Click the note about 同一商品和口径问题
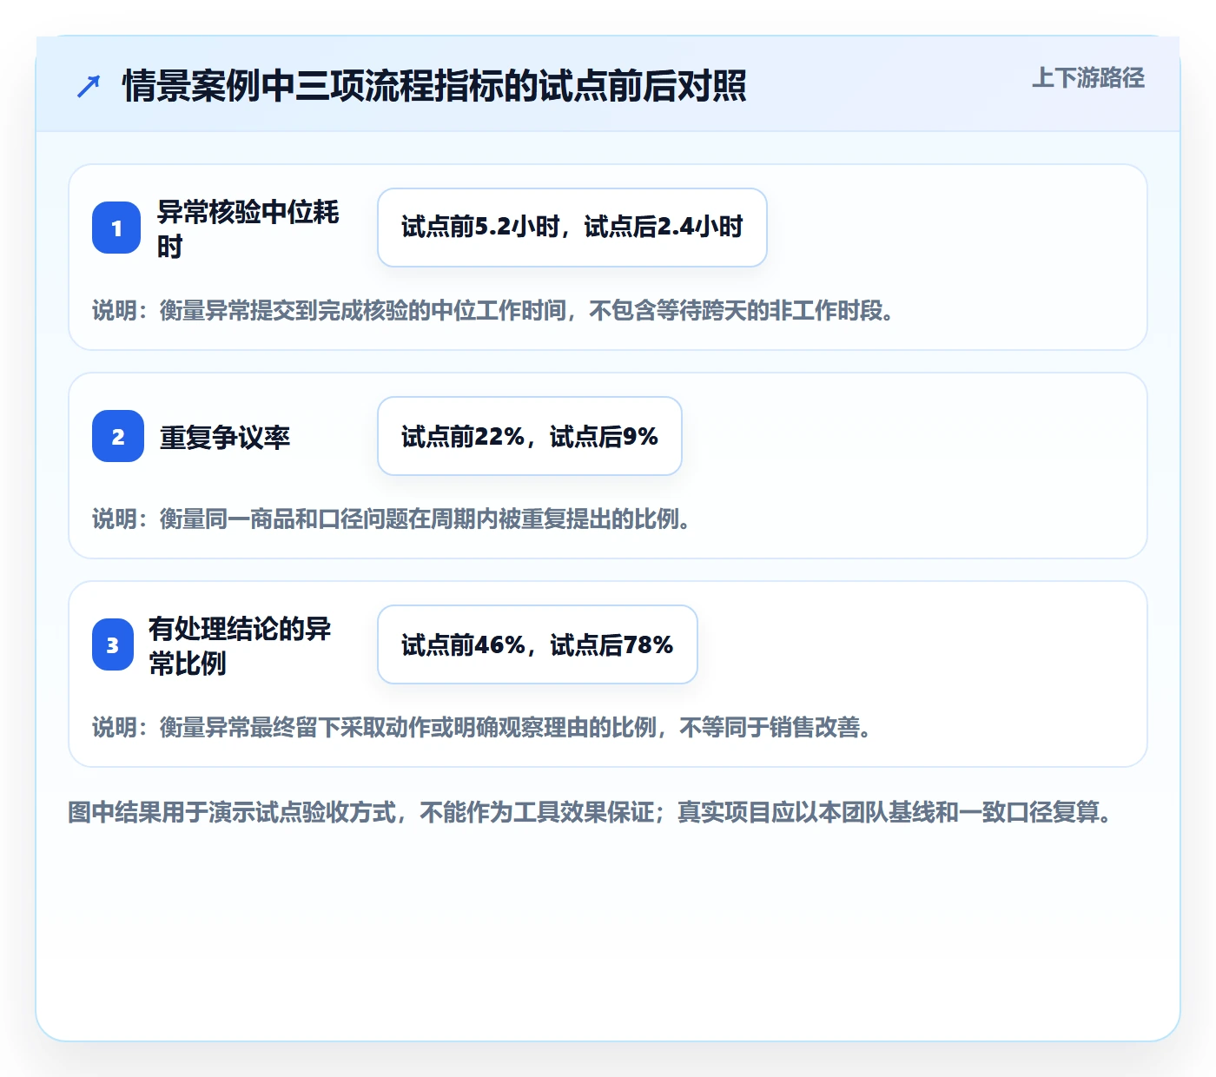The image size is (1216, 1077). point(393,519)
